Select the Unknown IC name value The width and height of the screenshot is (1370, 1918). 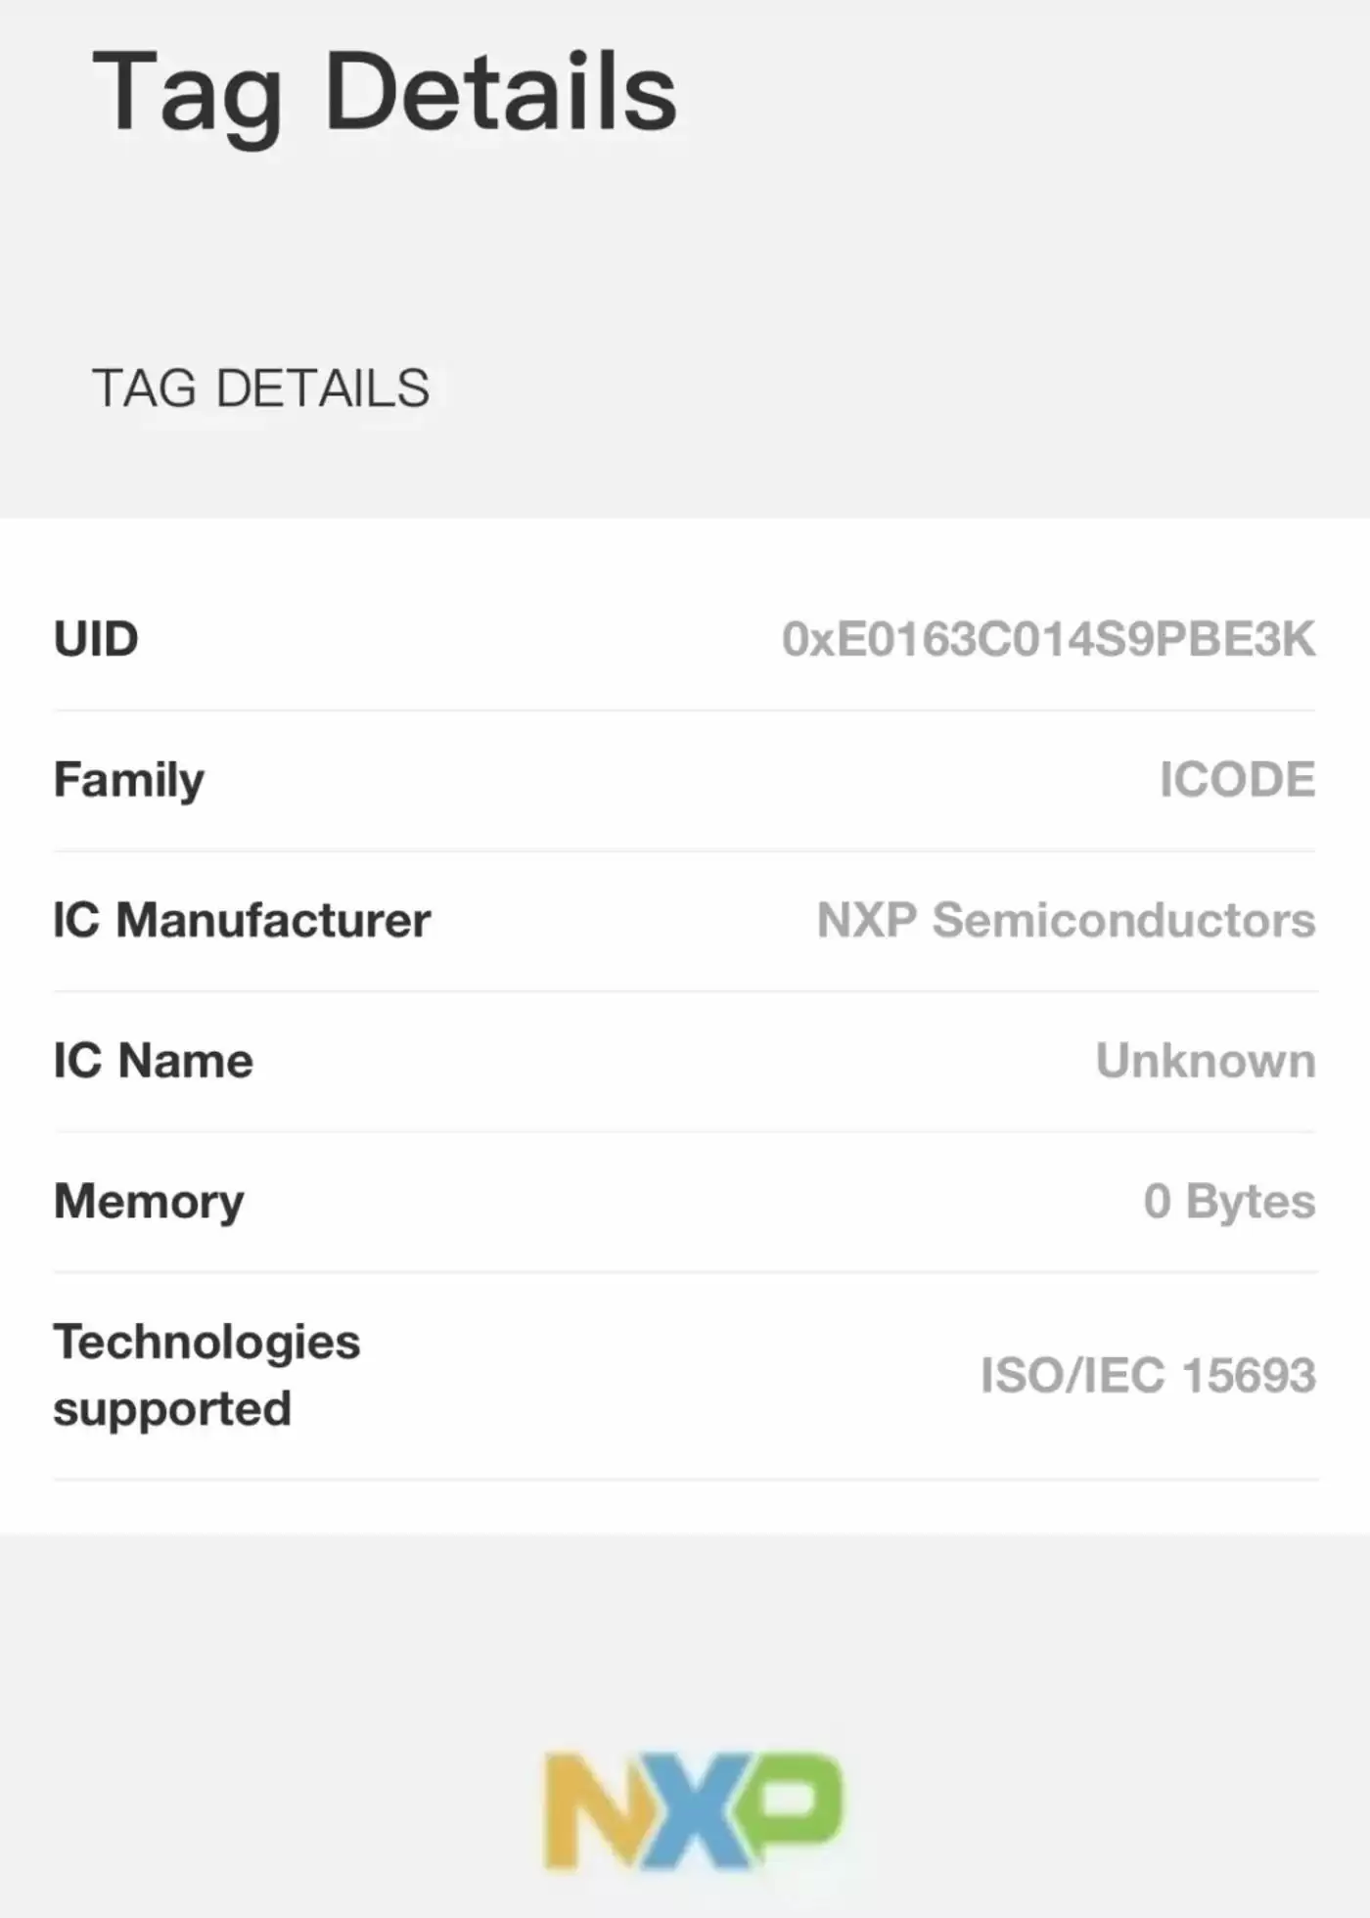click(x=1206, y=1061)
